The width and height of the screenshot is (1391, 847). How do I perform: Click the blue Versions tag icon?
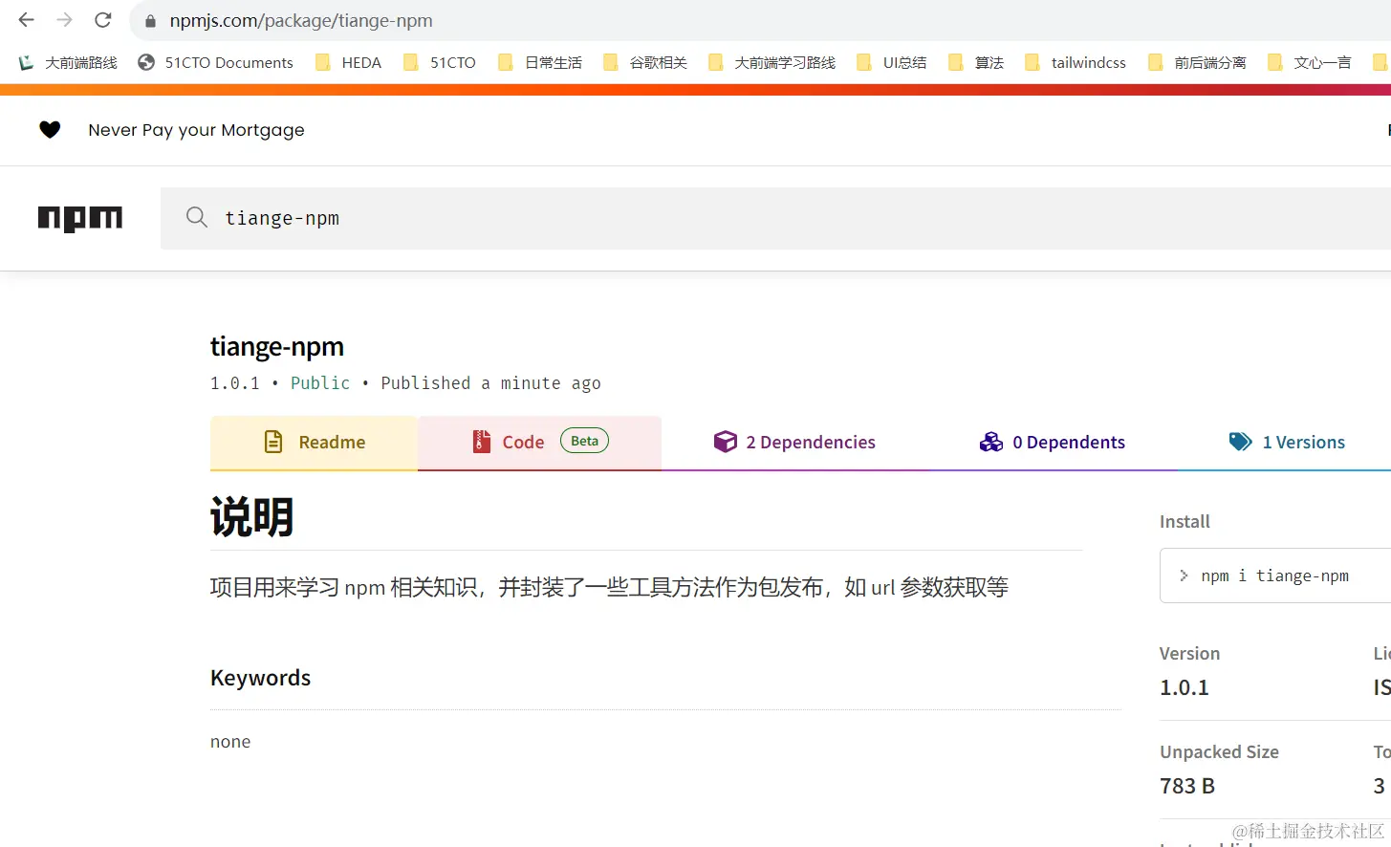[x=1240, y=442]
